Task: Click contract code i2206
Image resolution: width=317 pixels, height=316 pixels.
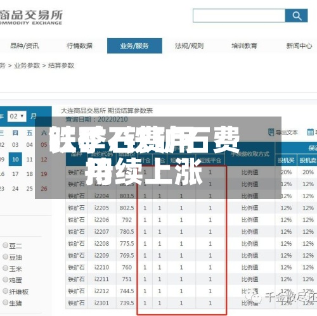Action: (x=101, y=220)
